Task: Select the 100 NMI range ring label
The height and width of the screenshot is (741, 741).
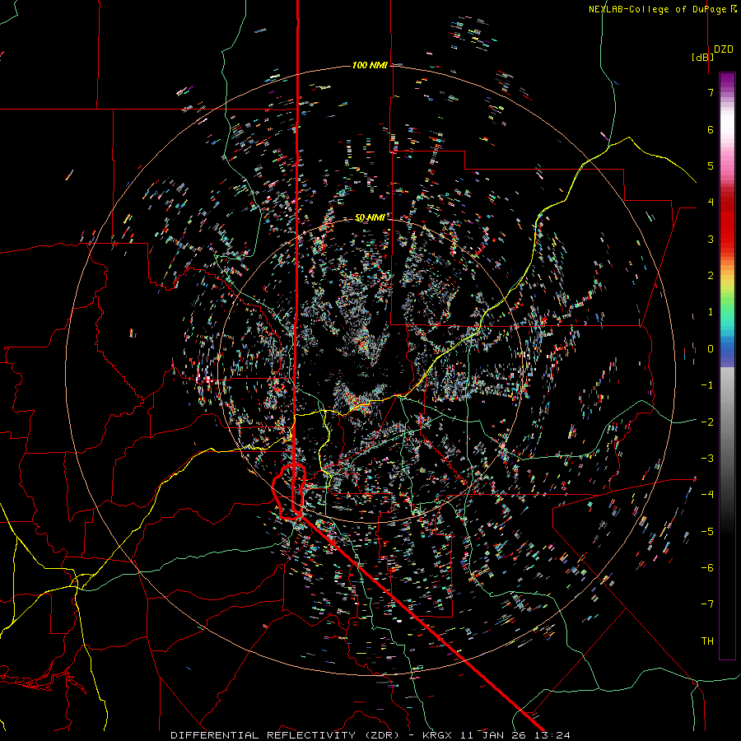Action: tap(370, 65)
